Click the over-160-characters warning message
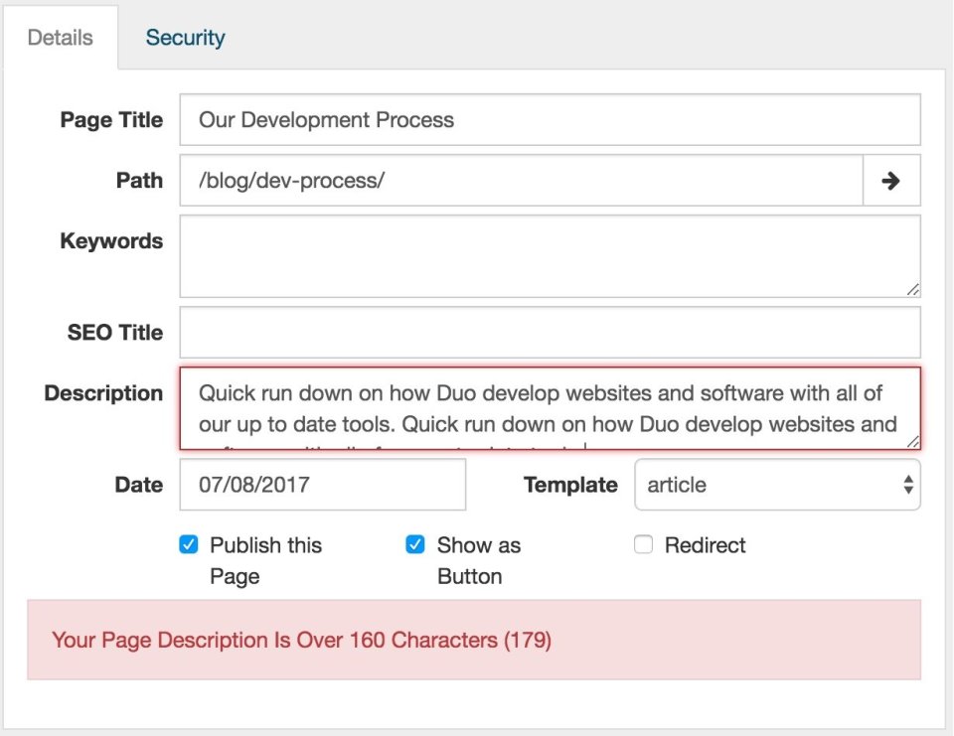Screen dimensions: 954x736 [302, 640]
